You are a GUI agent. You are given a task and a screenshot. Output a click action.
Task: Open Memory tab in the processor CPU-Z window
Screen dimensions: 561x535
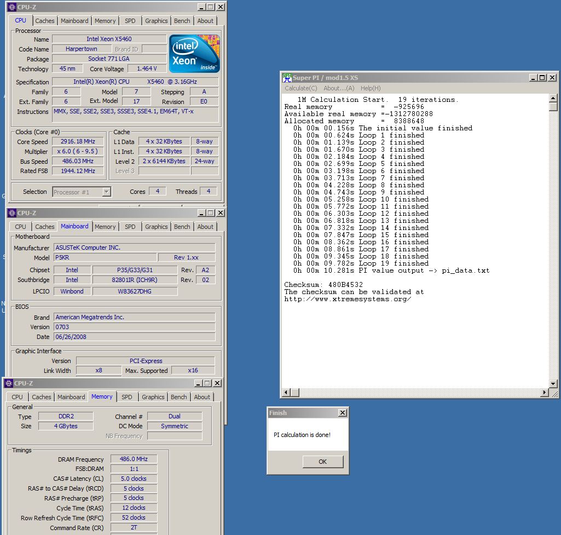105,21
